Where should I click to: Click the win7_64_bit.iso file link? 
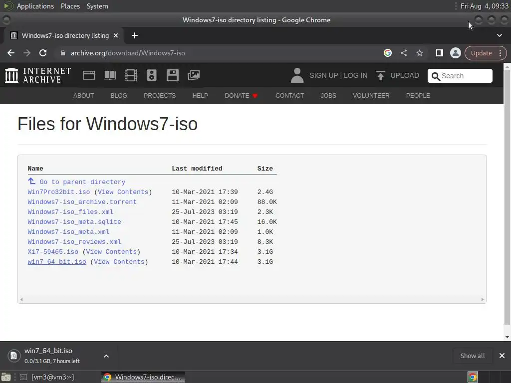(x=57, y=262)
